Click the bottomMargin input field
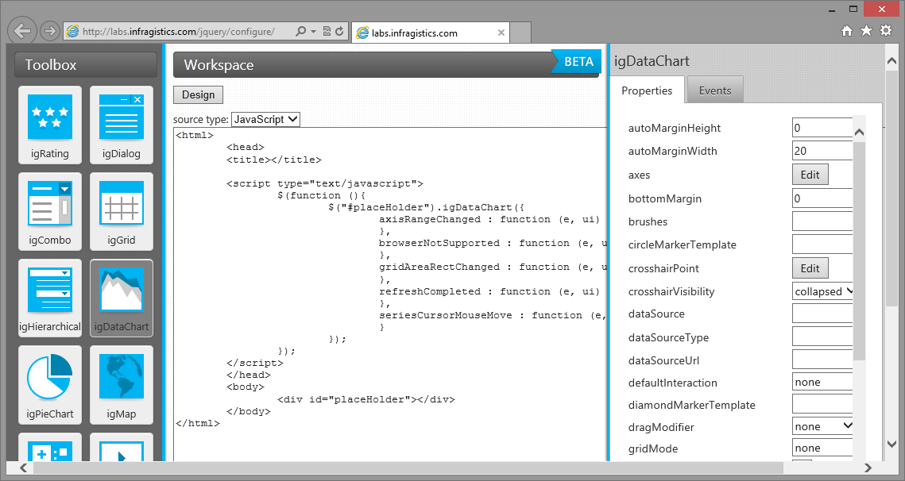 point(822,198)
